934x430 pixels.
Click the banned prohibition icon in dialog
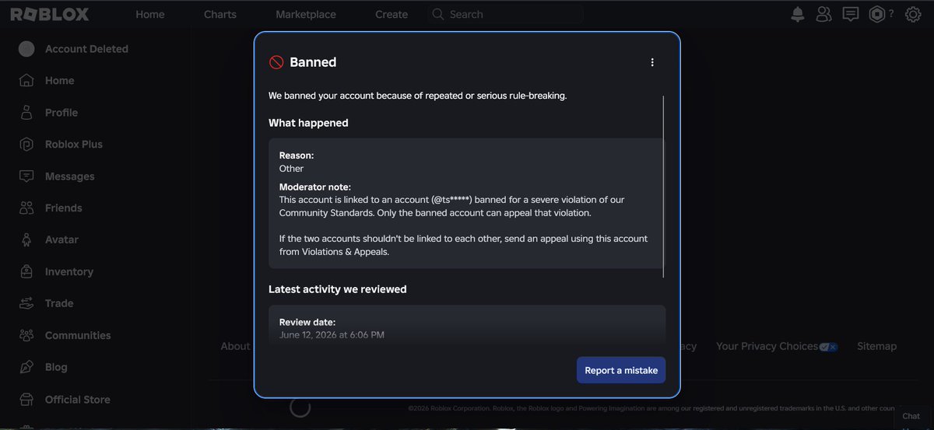tap(276, 62)
